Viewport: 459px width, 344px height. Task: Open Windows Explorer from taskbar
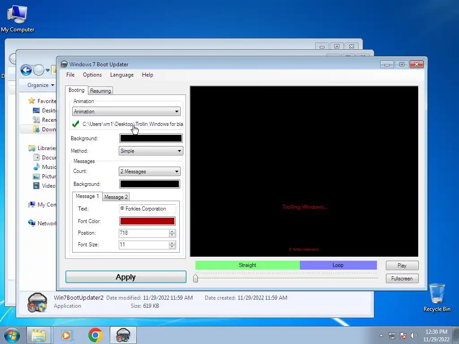tap(39, 335)
